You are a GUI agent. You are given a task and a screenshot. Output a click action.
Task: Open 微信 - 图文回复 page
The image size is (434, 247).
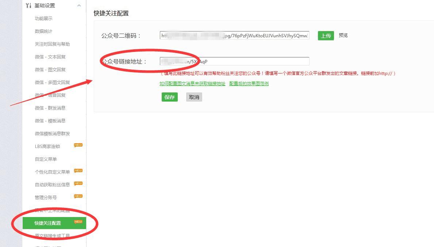click(x=50, y=69)
